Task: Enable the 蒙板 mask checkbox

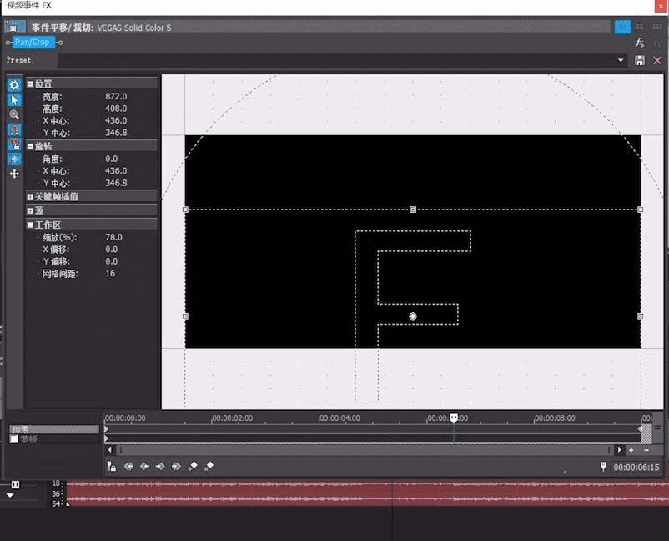Action: pyautogui.click(x=14, y=439)
